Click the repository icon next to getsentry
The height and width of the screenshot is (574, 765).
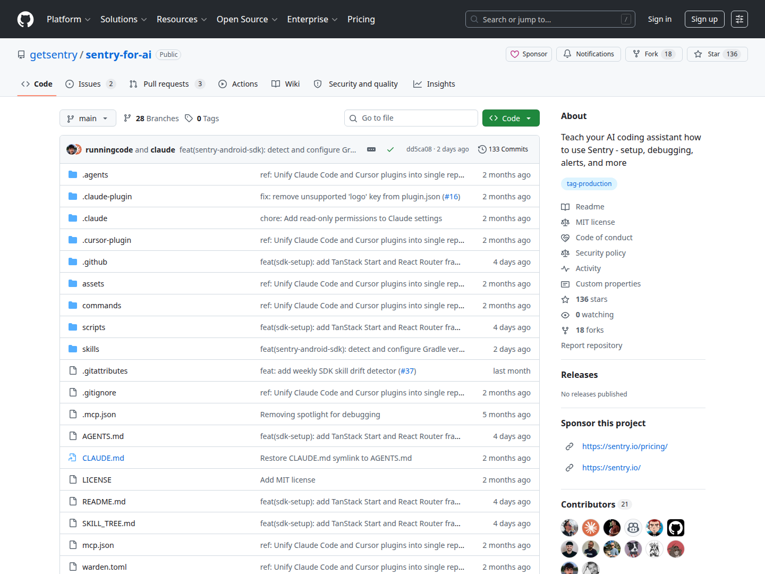(x=21, y=55)
